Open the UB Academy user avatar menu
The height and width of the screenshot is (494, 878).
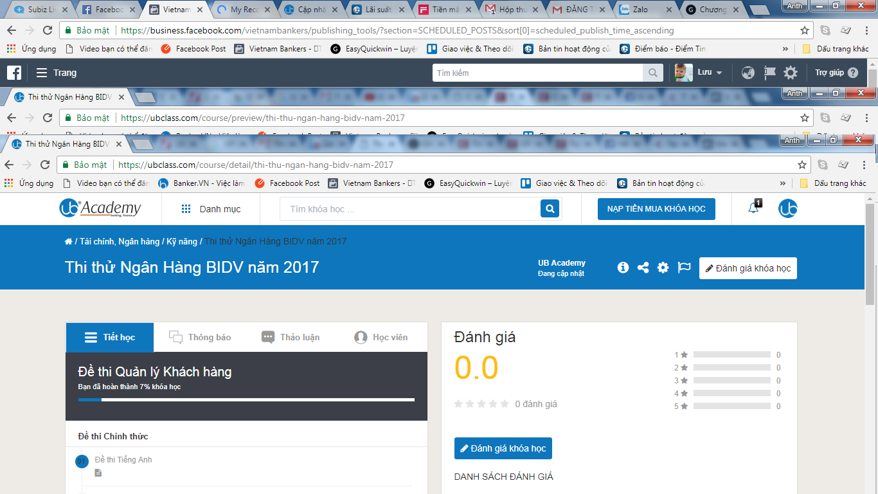pyautogui.click(x=788, y=208)
